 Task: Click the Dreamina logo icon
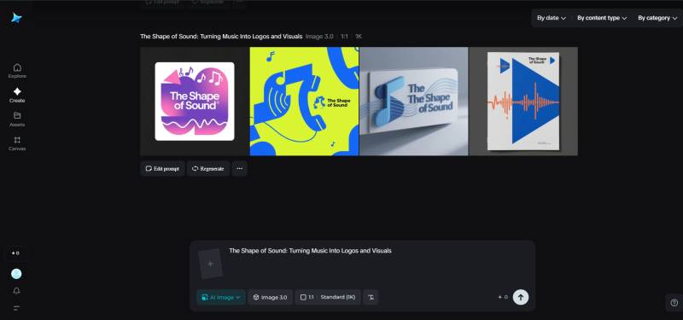click(16, 18)
